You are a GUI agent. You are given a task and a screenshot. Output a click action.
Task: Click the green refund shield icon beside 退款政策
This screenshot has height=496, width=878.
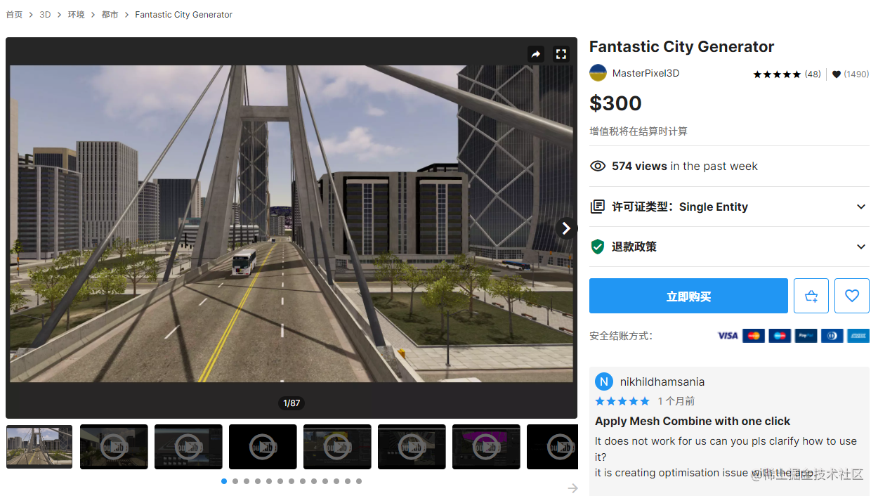598,247
